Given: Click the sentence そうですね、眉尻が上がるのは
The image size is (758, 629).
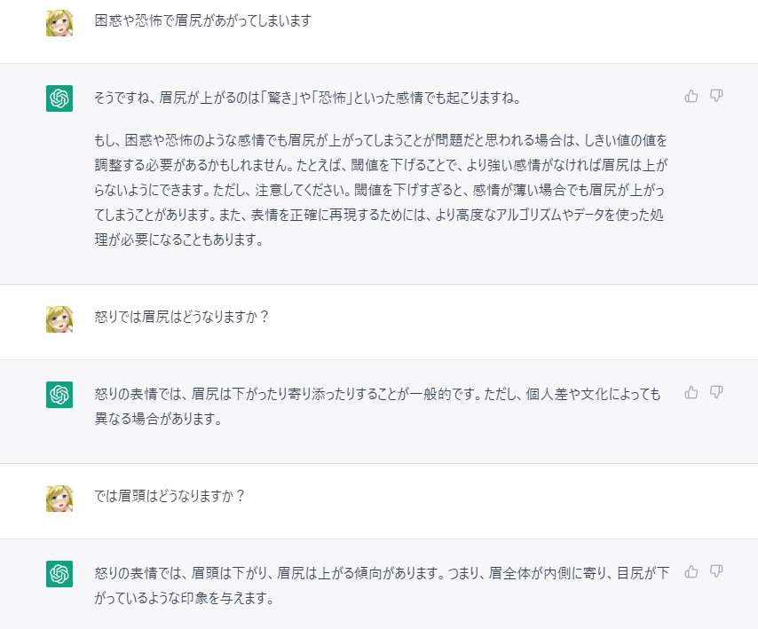Looking at the screenshot, I should tap(308, 98).
